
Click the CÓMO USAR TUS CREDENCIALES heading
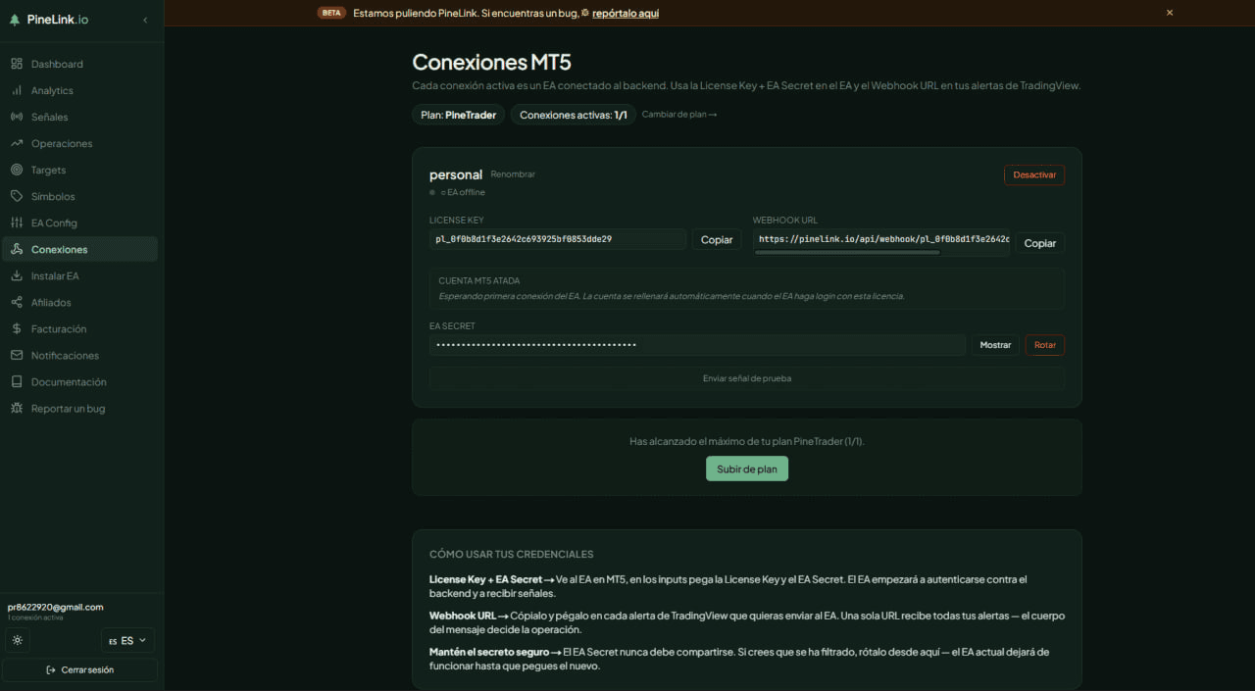tap(511, 555)
